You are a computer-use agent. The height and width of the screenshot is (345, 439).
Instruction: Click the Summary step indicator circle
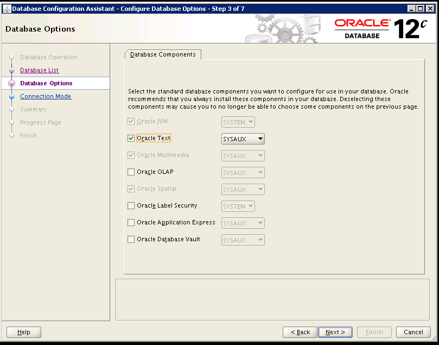pos(12,109)
